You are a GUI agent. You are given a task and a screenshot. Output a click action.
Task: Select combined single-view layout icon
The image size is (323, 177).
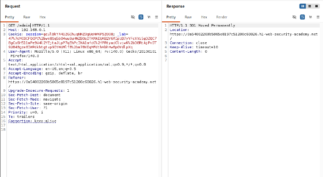pos(317,6)
